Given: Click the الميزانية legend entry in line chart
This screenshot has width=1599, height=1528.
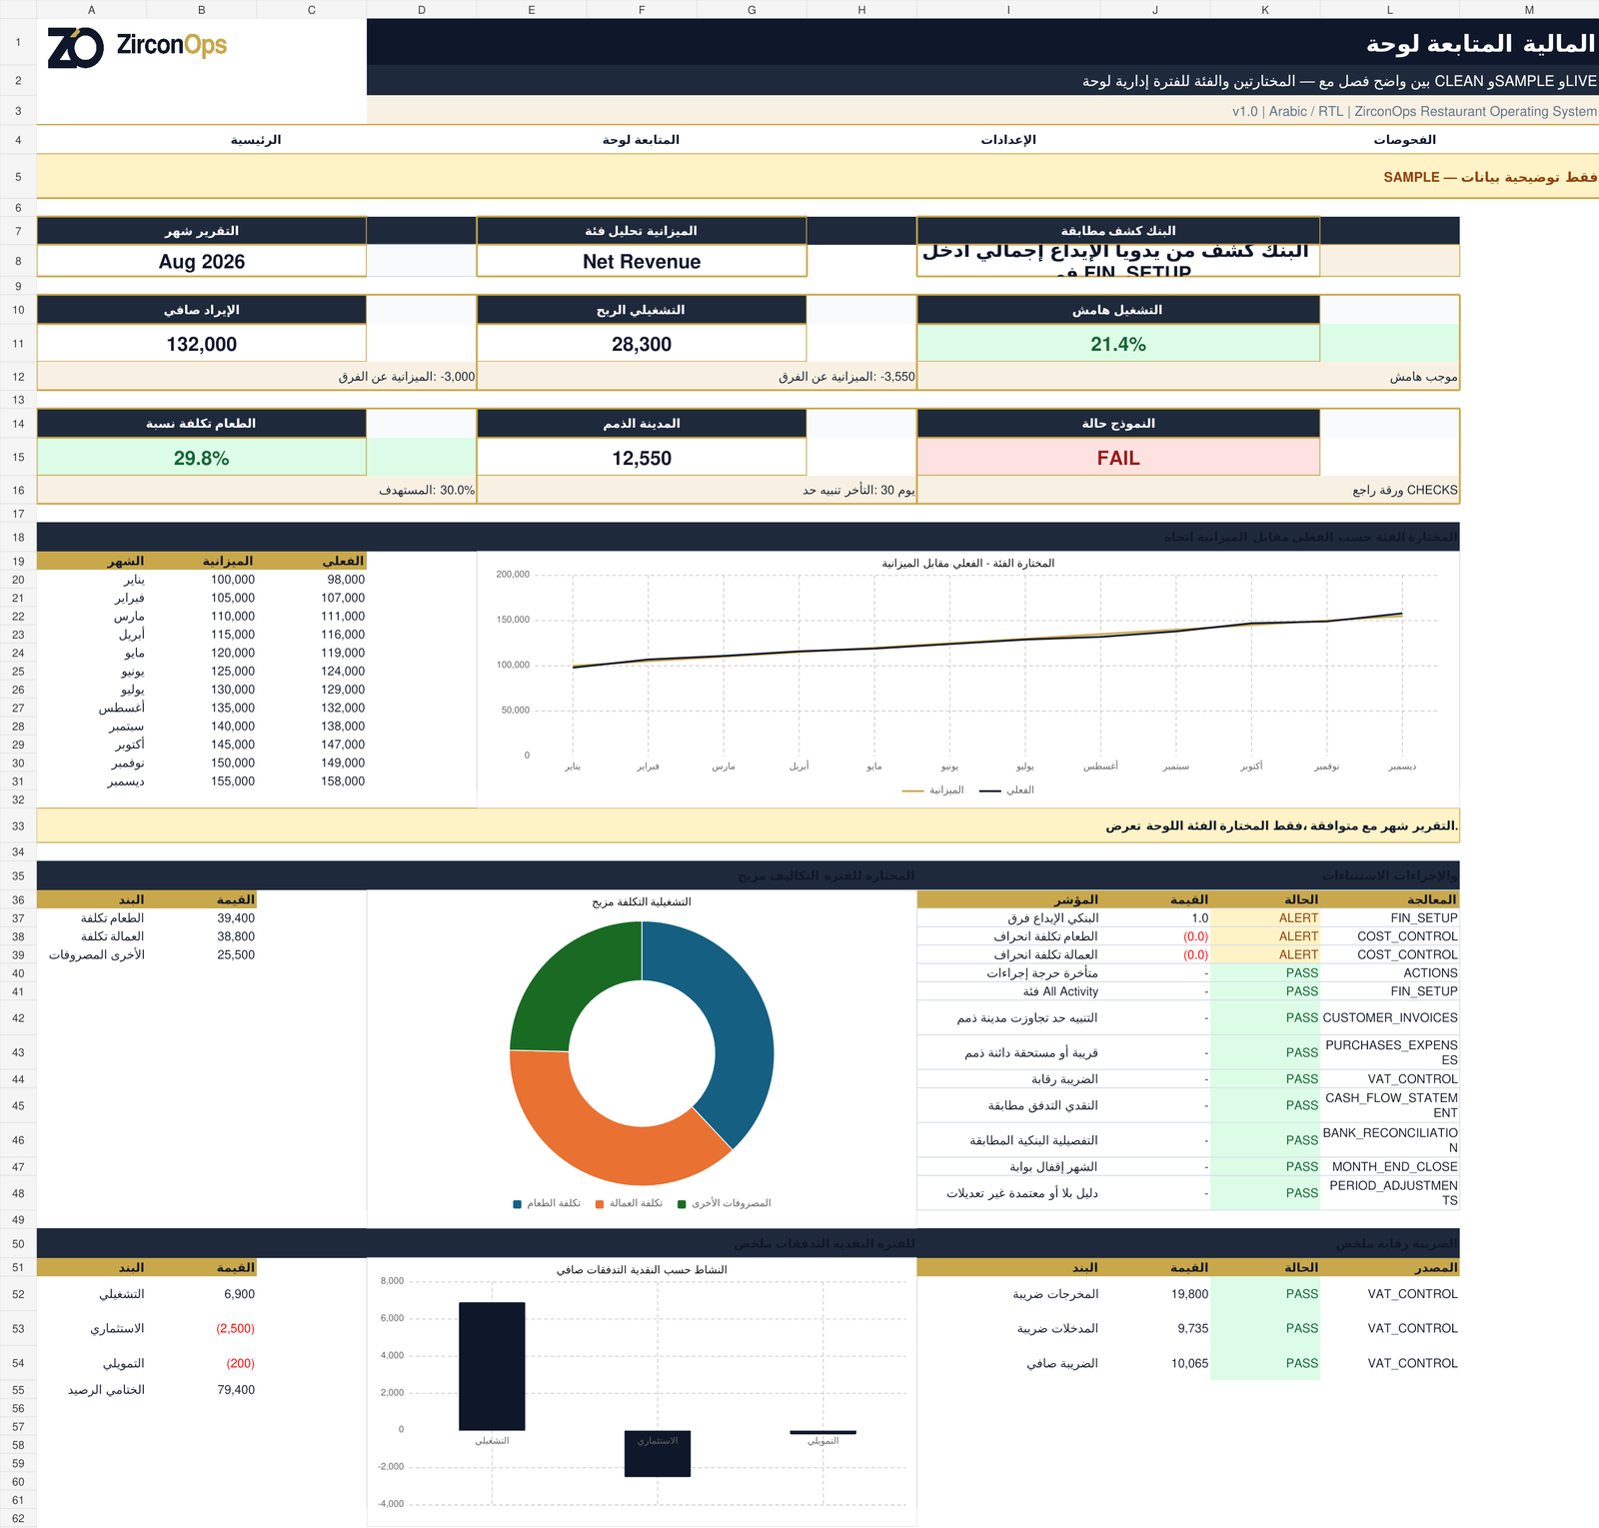Looking at the screenshot, I should point(933,790).
